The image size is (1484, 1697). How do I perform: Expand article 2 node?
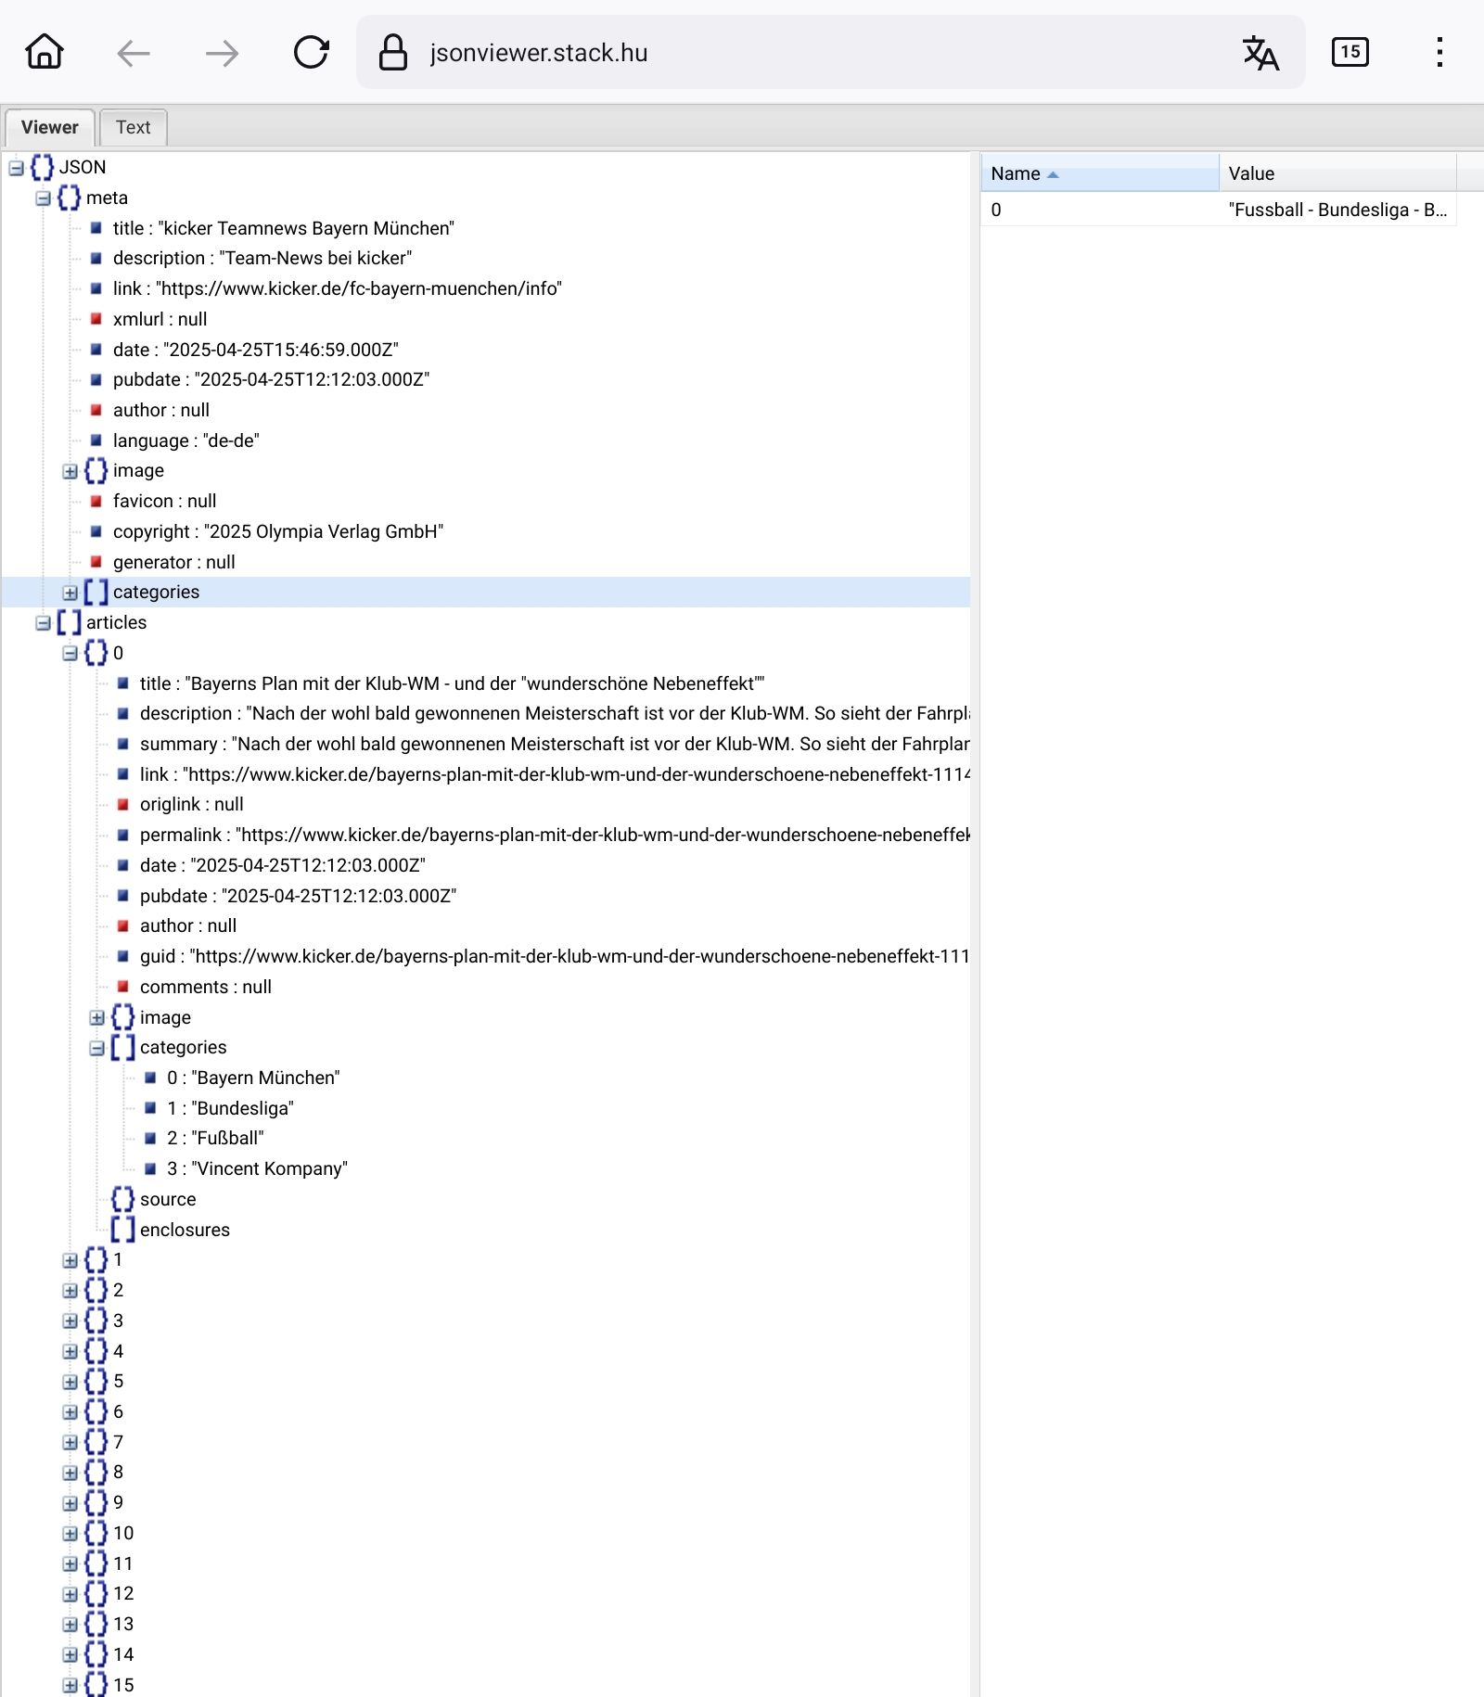click(x=70, y=1291)
